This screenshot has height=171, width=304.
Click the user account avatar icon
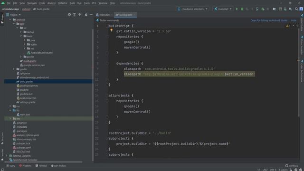[301, 9]
